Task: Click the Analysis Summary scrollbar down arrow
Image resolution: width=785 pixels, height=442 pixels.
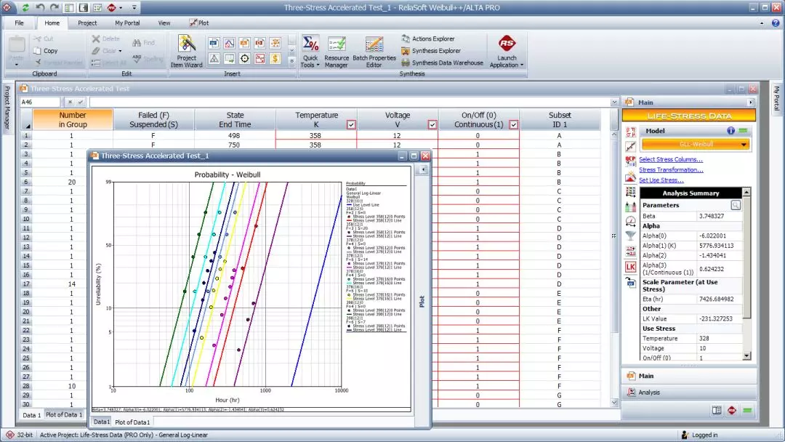Action: [x=746, y=356]
